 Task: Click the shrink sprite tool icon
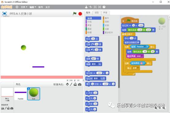[99, 7]
